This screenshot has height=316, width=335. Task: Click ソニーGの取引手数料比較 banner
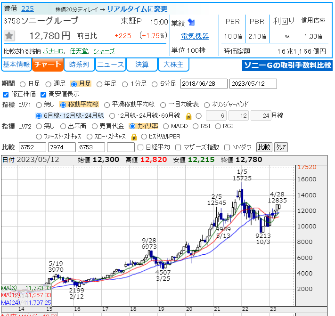pyautogui.click(x=287, y=65)
